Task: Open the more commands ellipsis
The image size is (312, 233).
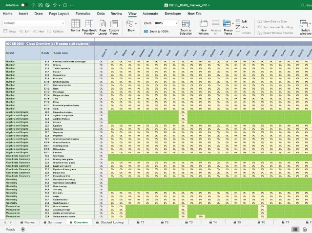Action: [72, 5]
